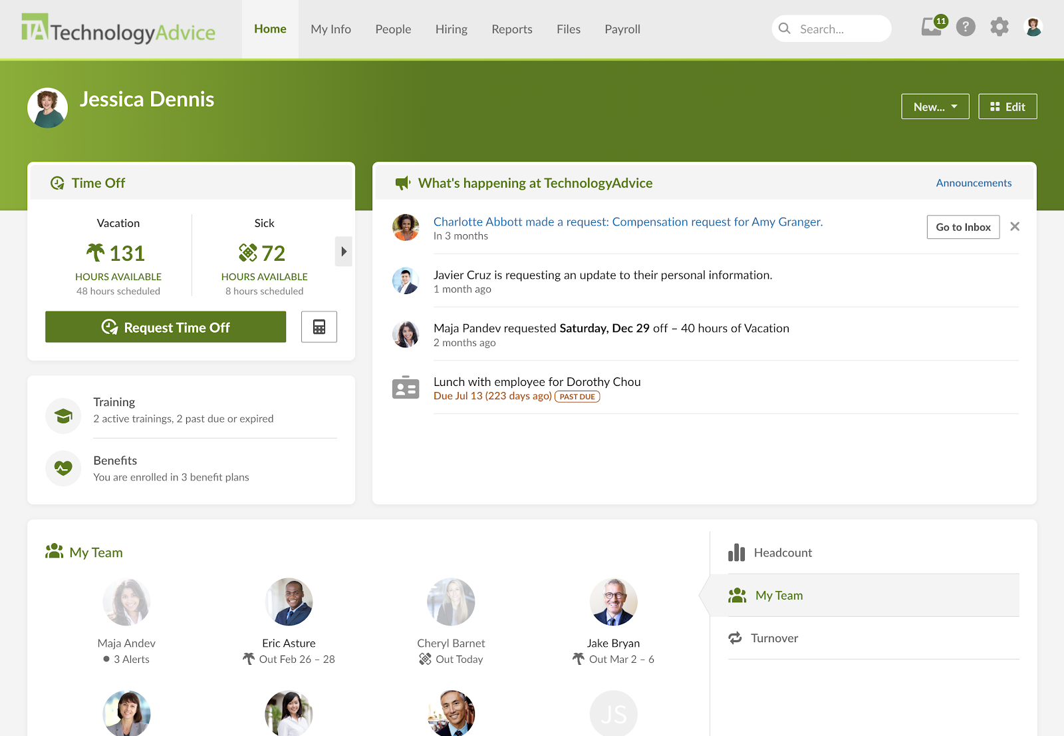Viewport: 1064px width, 736px height.
Task: Select the Turnover panel option
Action: click(x=874, y=638)
